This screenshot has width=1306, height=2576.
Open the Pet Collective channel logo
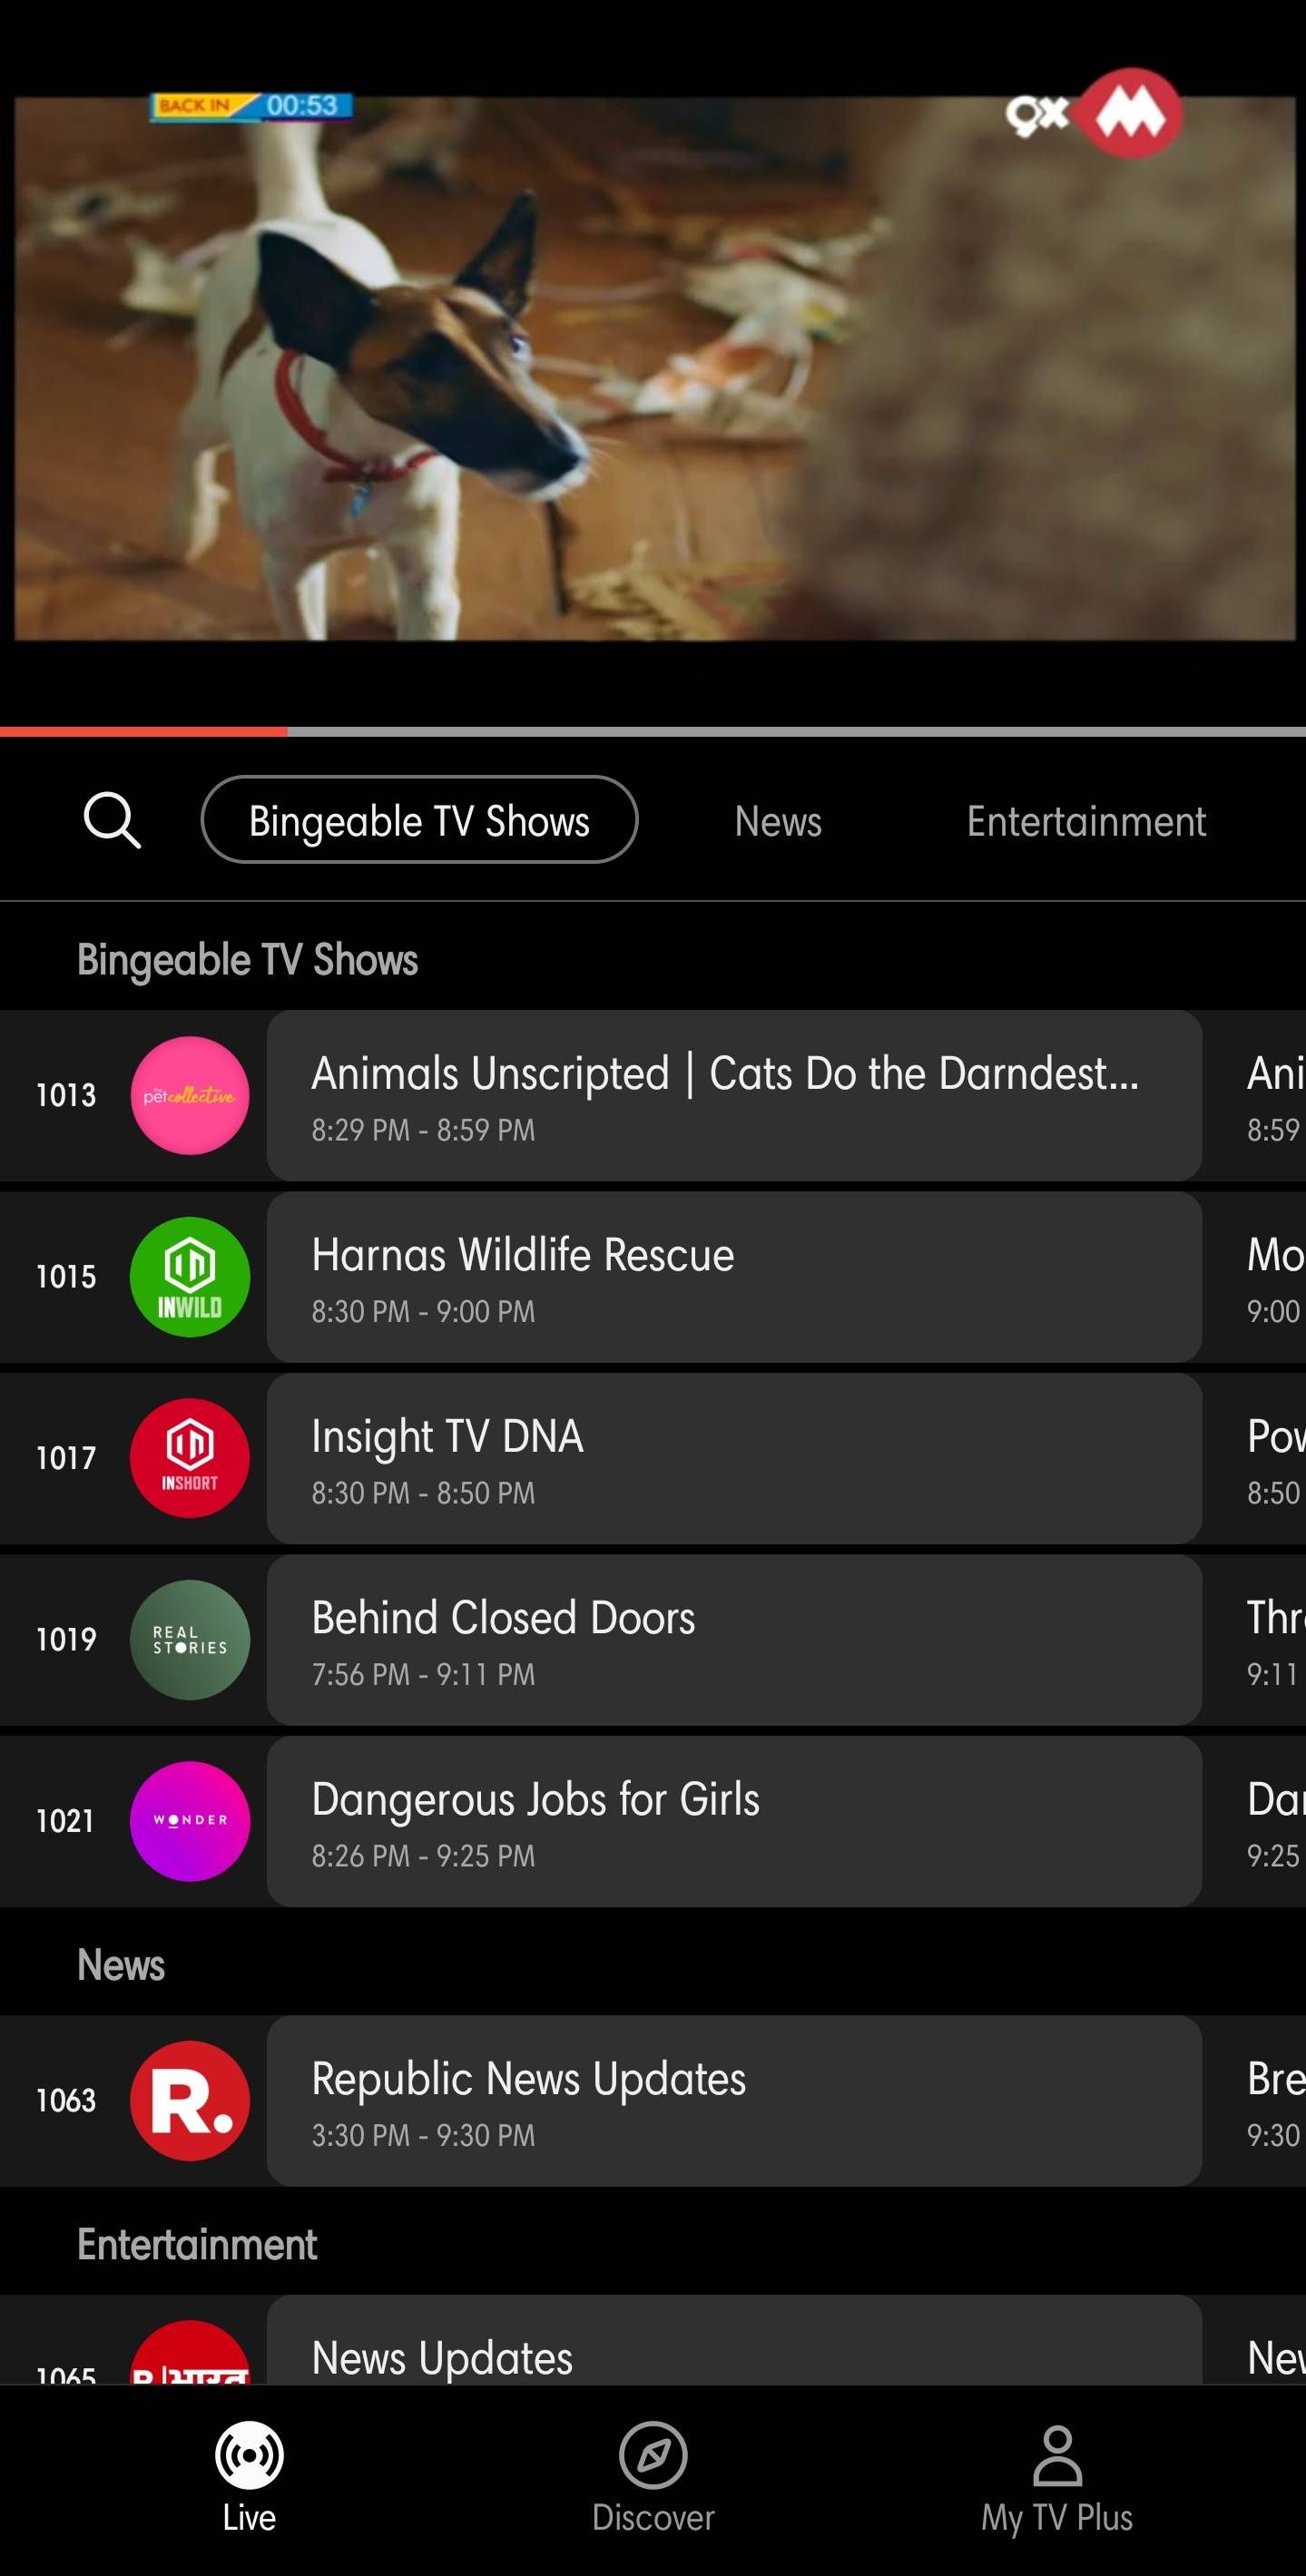pyautogui.click(x=190, y=1095)
